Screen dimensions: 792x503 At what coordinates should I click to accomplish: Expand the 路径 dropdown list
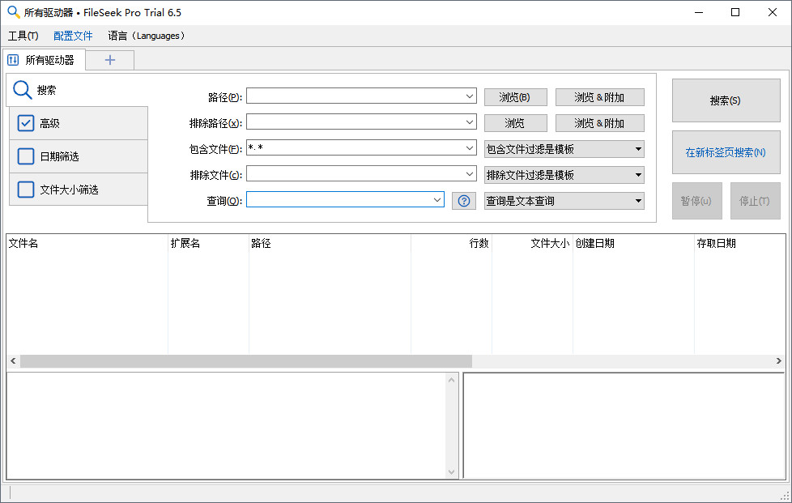(x=470, y=96)
